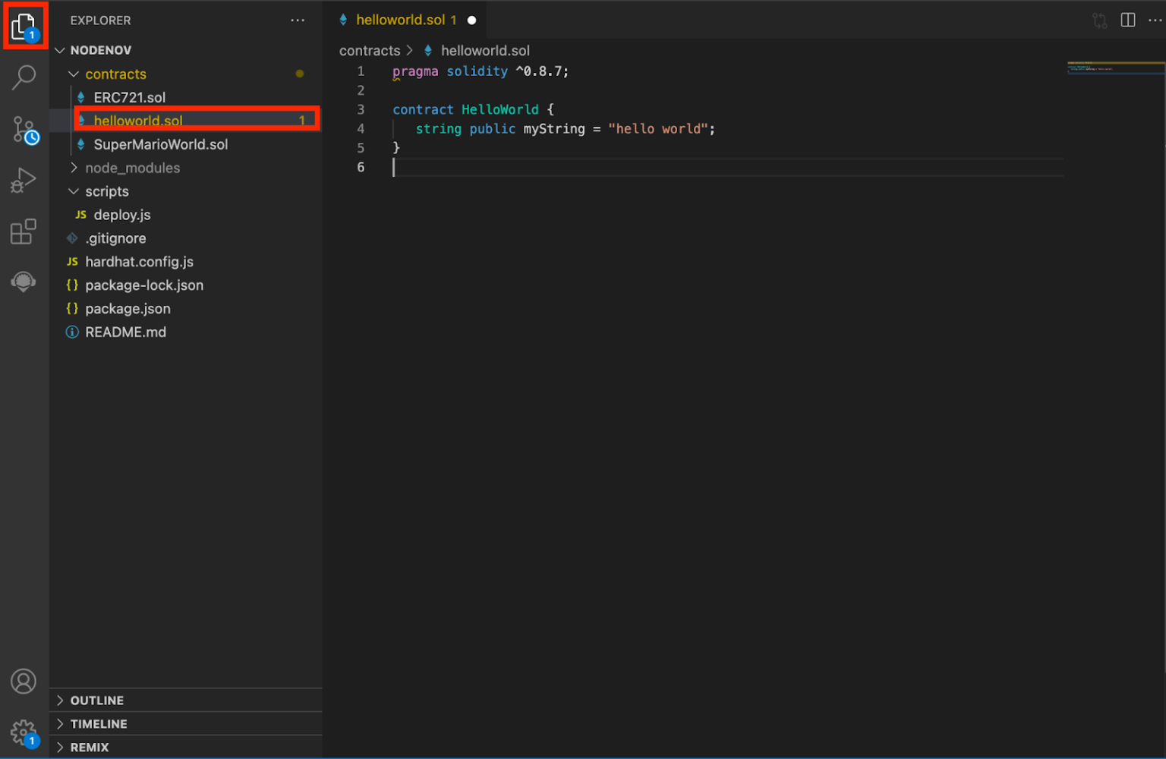Open the Accounts icon in activity bar
The width and height of the screenshot is (1166, 759).
click(x=23, y=681)
